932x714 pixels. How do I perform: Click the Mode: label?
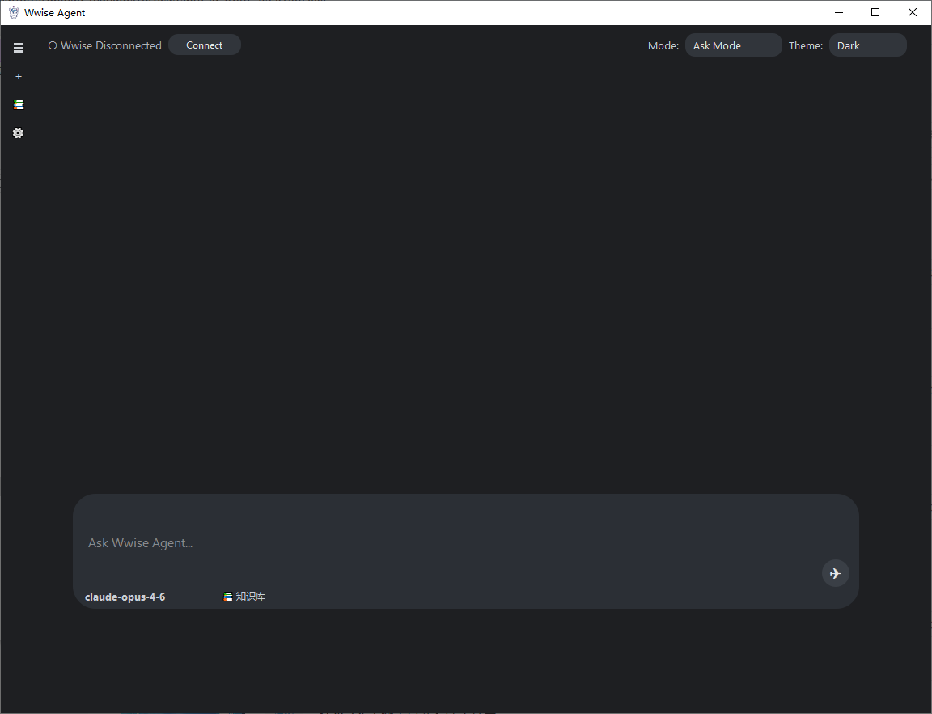tap(663, 45)
